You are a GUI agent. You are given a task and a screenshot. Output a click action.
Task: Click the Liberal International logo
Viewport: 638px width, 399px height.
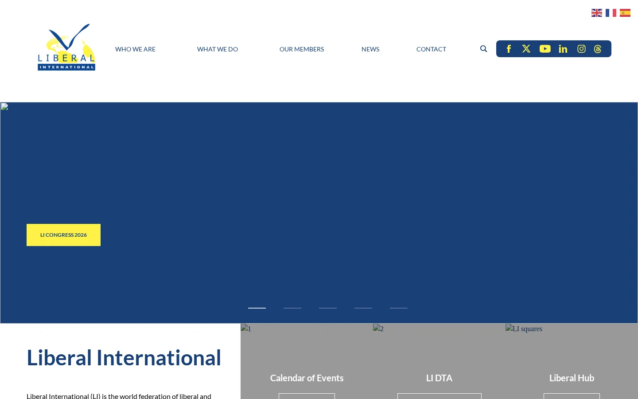(x=66, y=47)
